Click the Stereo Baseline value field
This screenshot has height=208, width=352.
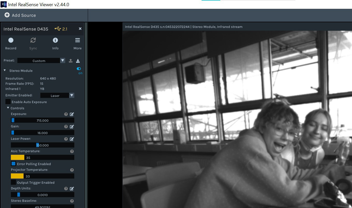42,206
